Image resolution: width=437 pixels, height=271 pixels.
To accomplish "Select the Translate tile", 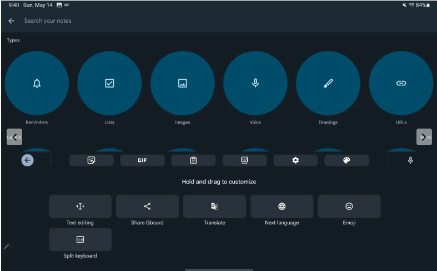I will pyautogui.click(x=214, y=206).
